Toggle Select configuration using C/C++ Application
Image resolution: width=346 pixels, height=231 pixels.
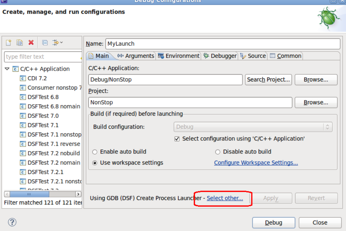[x=177, y=139]
